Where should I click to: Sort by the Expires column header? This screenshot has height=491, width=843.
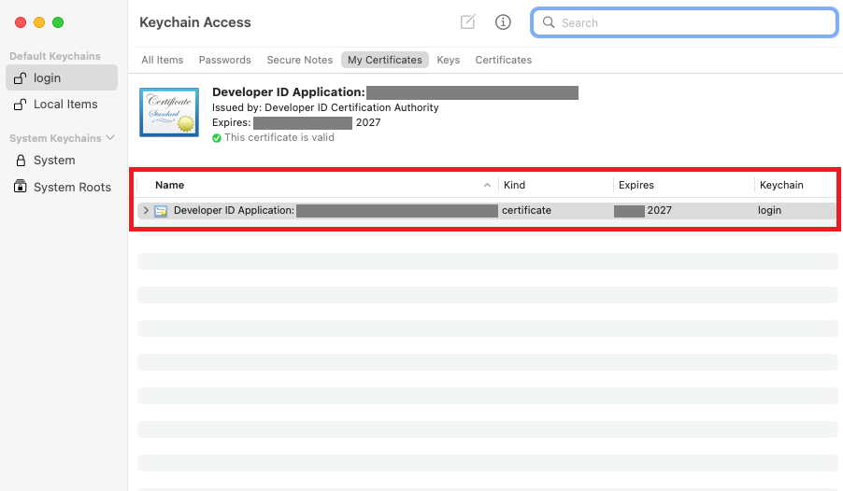[636, 186]
